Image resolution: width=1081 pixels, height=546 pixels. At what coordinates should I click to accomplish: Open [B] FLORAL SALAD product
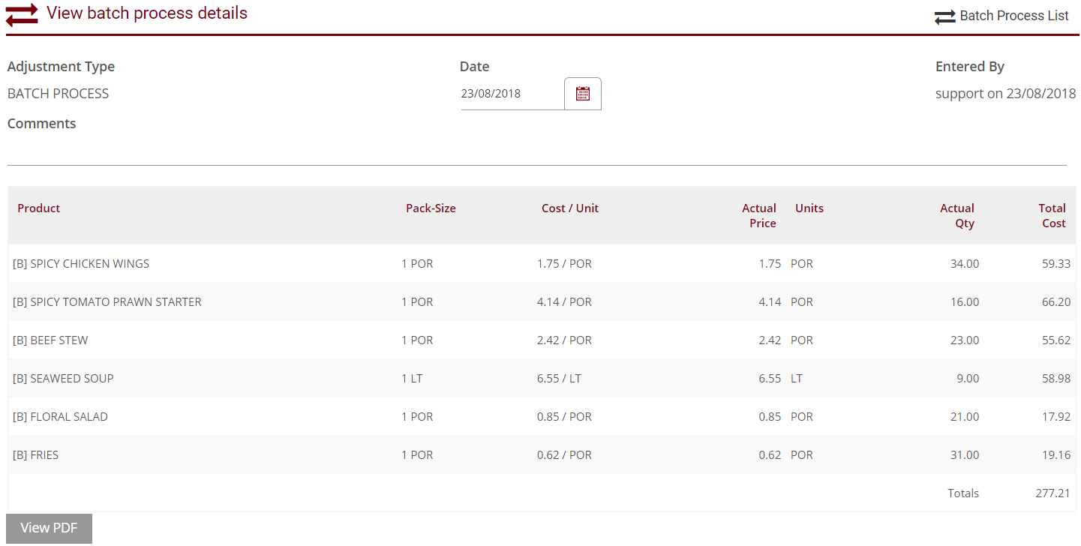pyautogui.click(x=60, y=416)
